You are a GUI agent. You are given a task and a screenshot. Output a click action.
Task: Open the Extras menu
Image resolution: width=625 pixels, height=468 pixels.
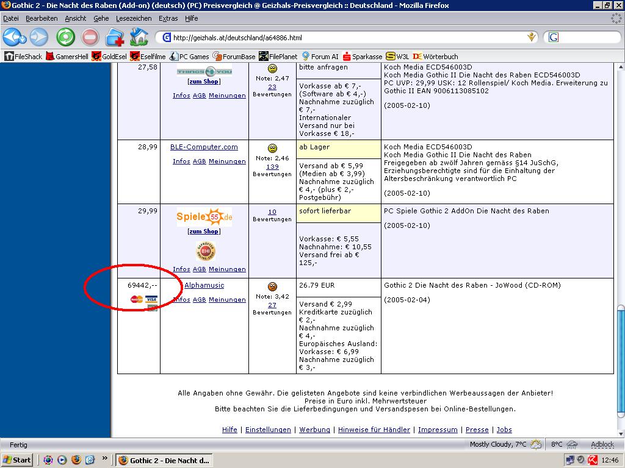[168, 18]
